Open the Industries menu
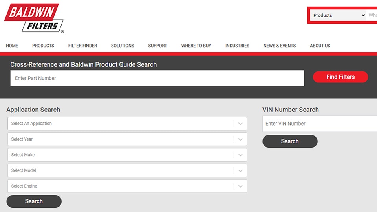The width and height of the screenshot is (377, 212). pos(237,46)
